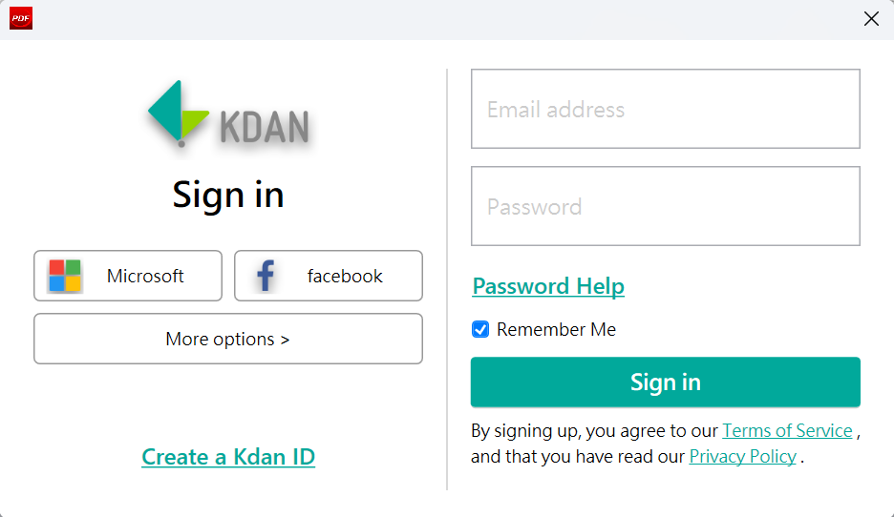
Task: Click the chevron arrow after More options
Action: [x=285, y=340]
